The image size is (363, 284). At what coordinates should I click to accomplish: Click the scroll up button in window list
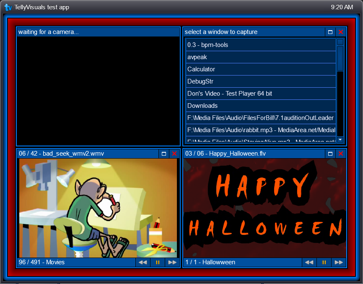point(340,42)
